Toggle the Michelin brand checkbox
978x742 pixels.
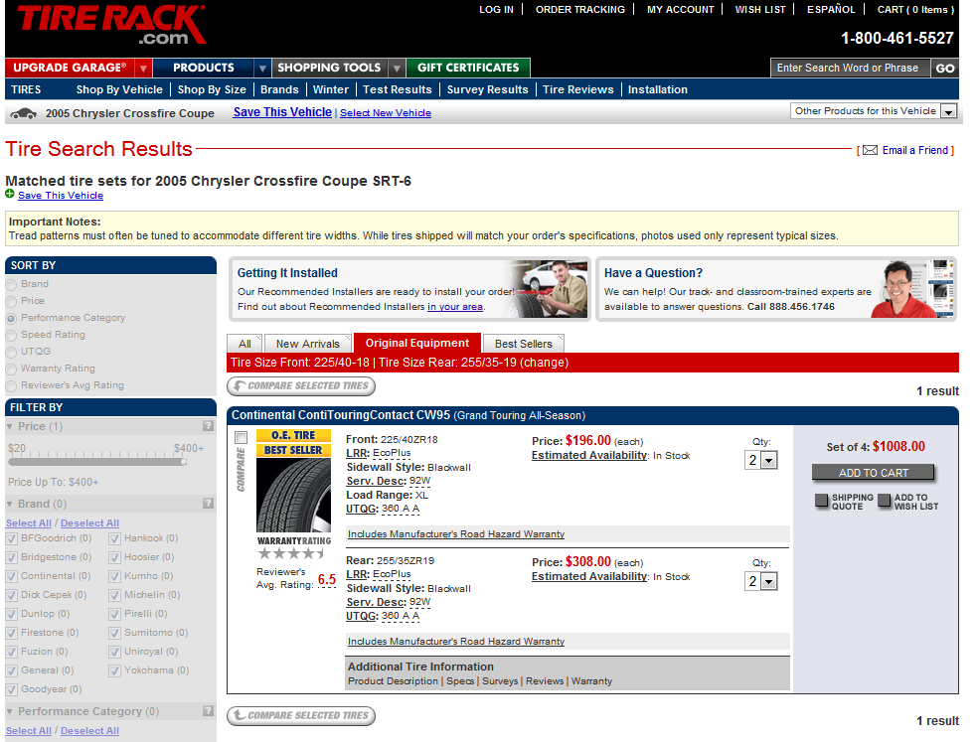(114, 595)
